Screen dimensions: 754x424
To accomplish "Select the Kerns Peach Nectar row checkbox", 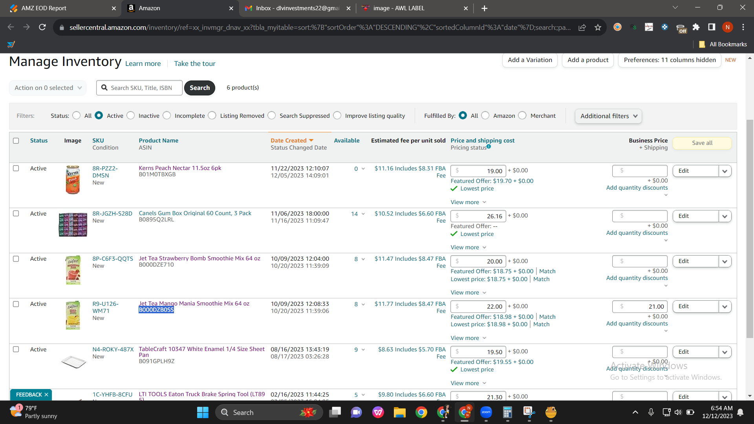I will 16,168.
